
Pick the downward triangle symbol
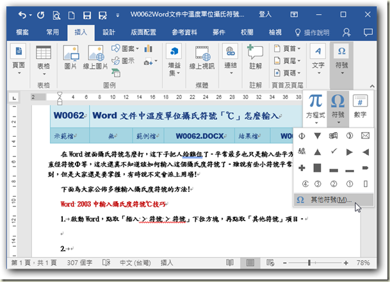coord(318,136)
